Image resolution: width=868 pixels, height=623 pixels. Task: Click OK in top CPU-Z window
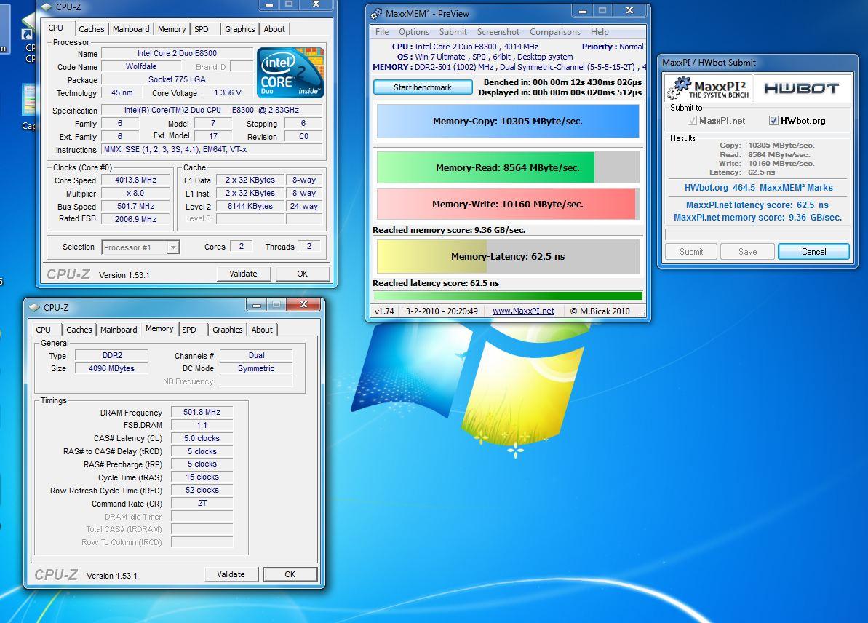302,274
